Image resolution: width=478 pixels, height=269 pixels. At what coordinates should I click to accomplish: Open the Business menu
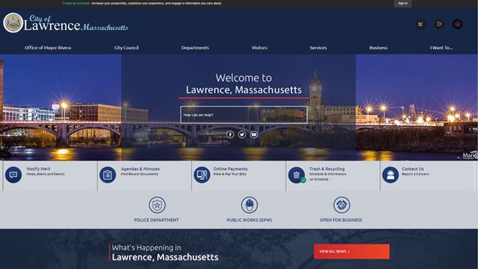coord(378,48)
